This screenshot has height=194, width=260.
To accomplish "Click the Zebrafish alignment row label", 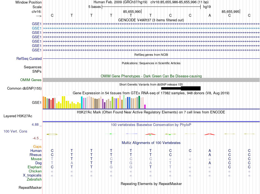I will click(34, 180).
